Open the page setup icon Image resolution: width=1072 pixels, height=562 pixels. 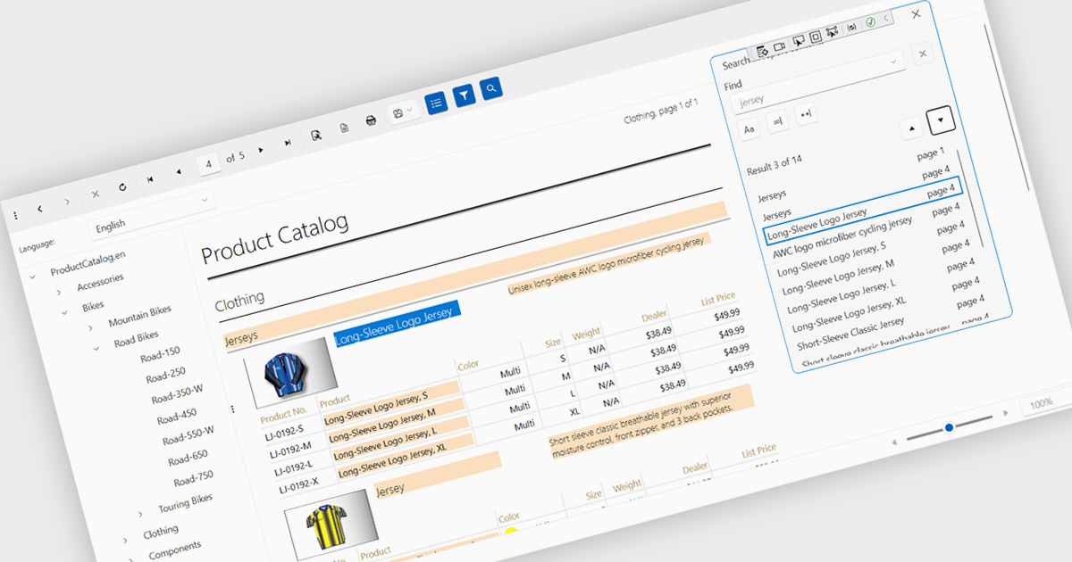pos(344,128)
